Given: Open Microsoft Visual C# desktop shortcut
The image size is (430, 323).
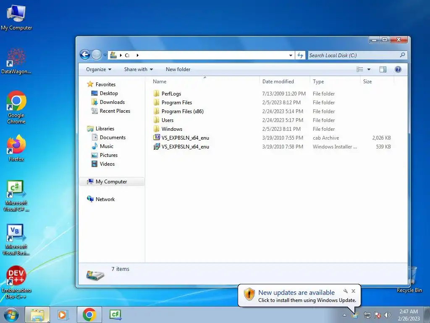Looking at the screenshot, I should [x=16, y=196].
